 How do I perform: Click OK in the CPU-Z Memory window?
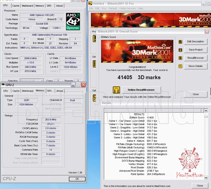pyautogui.click(x=77, y=179)
